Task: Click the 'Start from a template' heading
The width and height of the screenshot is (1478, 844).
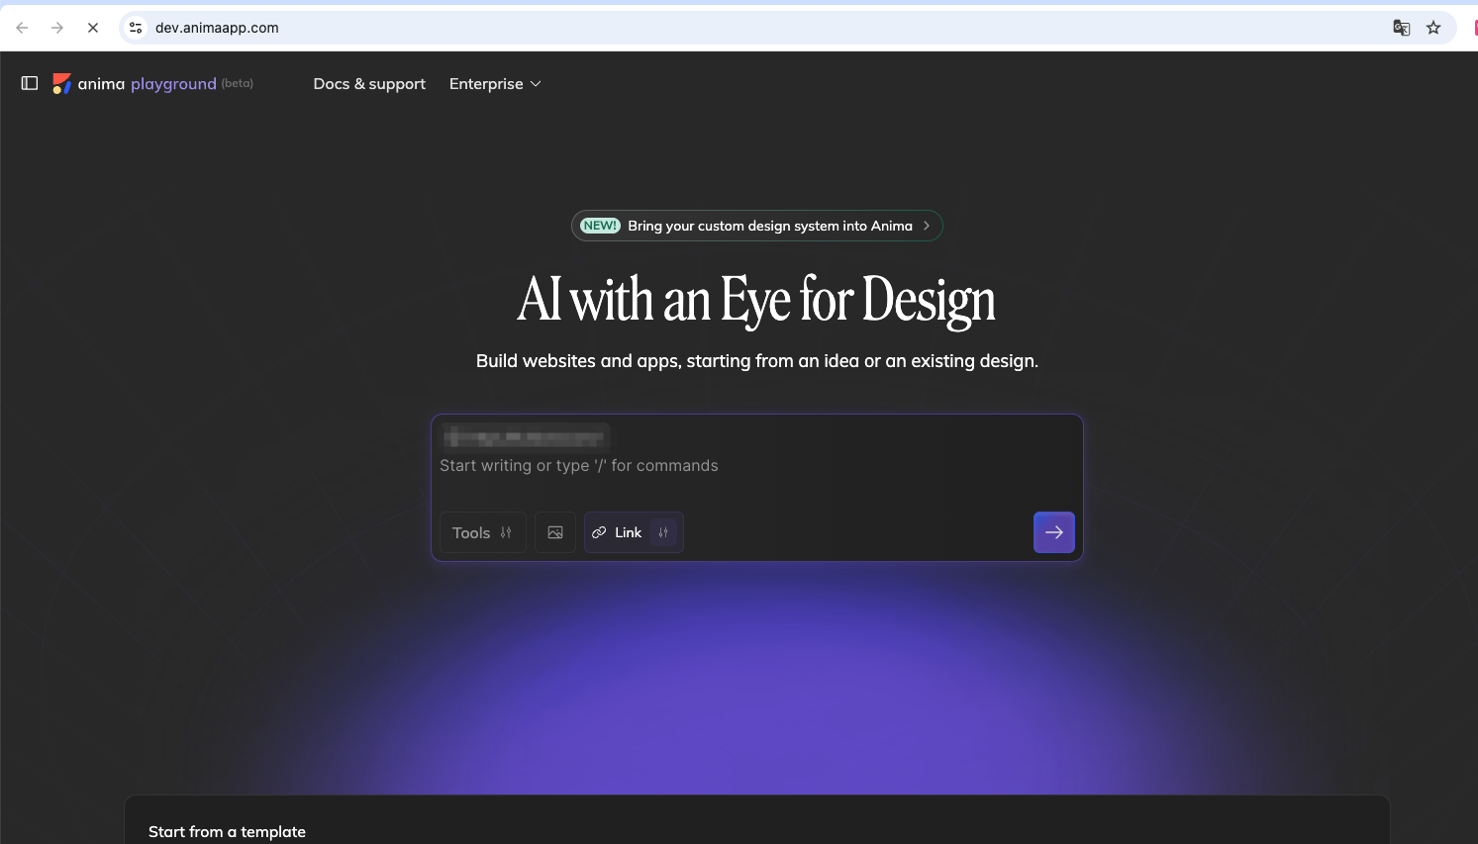Action: (x=227, y=832)
